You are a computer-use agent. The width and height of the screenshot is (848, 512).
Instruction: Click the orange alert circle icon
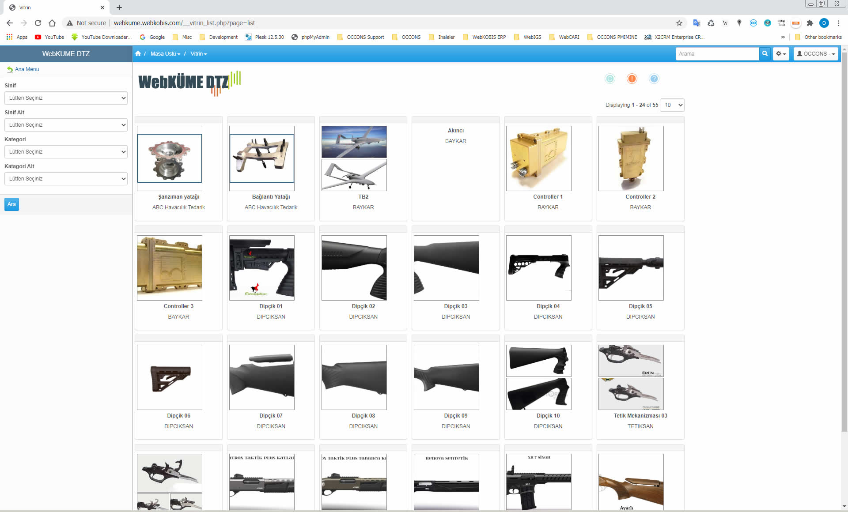(x=632, y=79)
